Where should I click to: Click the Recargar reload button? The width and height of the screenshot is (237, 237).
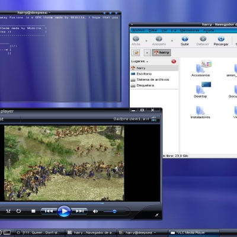221,41
